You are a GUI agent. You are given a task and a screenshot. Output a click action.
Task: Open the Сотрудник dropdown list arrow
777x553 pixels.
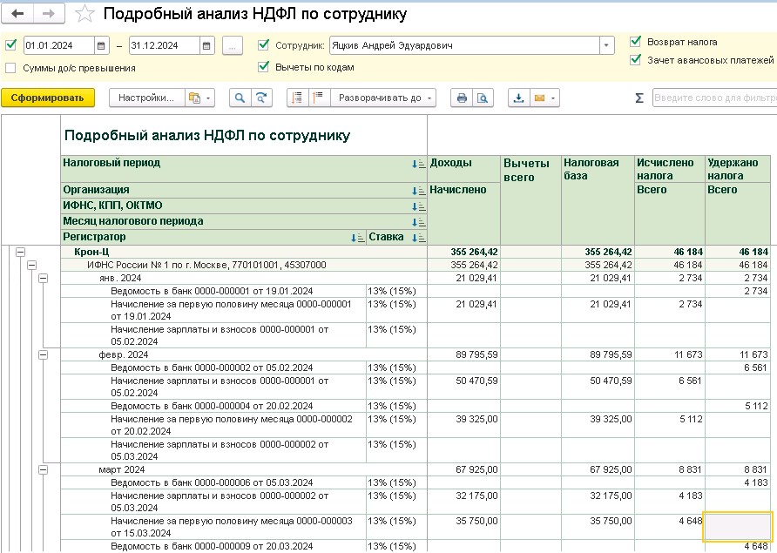[606, 45]
